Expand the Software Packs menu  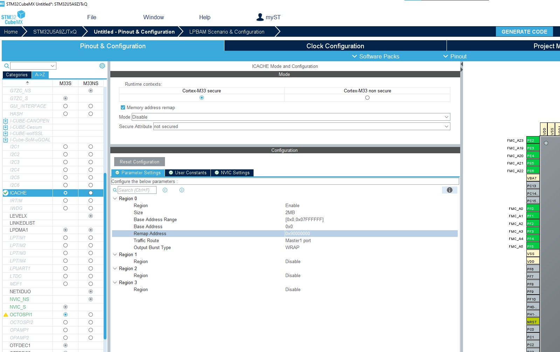click(x=375, y=56)
